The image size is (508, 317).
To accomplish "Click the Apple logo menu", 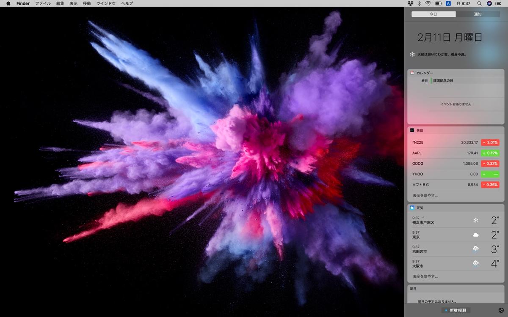I will [x=8, y=3].
